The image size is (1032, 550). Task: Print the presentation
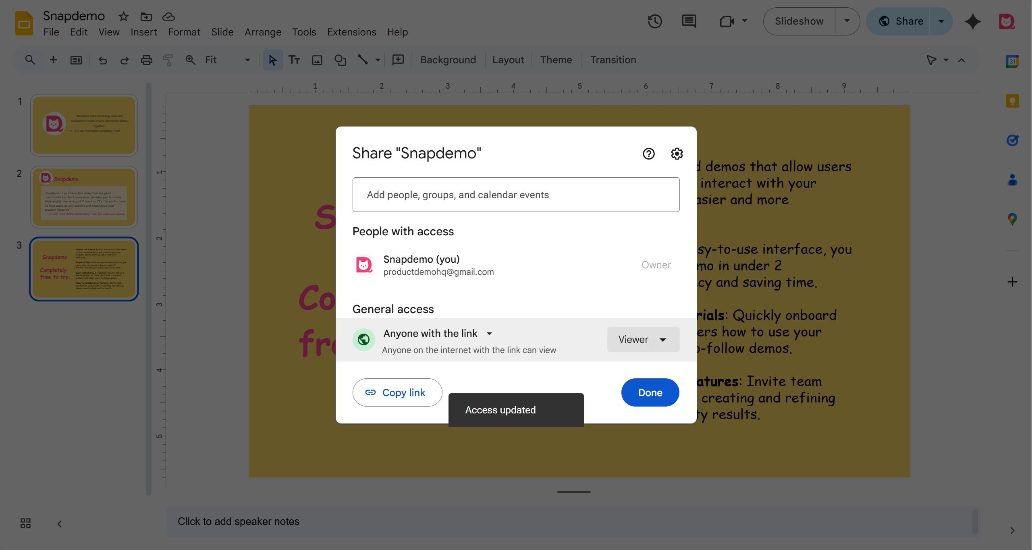[x=146, y=60]
